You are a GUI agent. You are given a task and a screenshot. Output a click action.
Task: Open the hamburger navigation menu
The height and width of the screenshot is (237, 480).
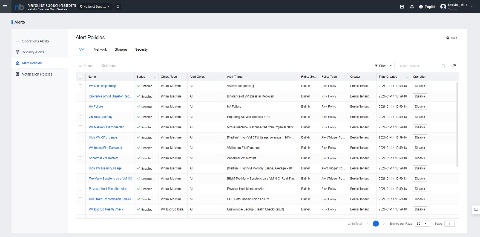click(5, 7)
